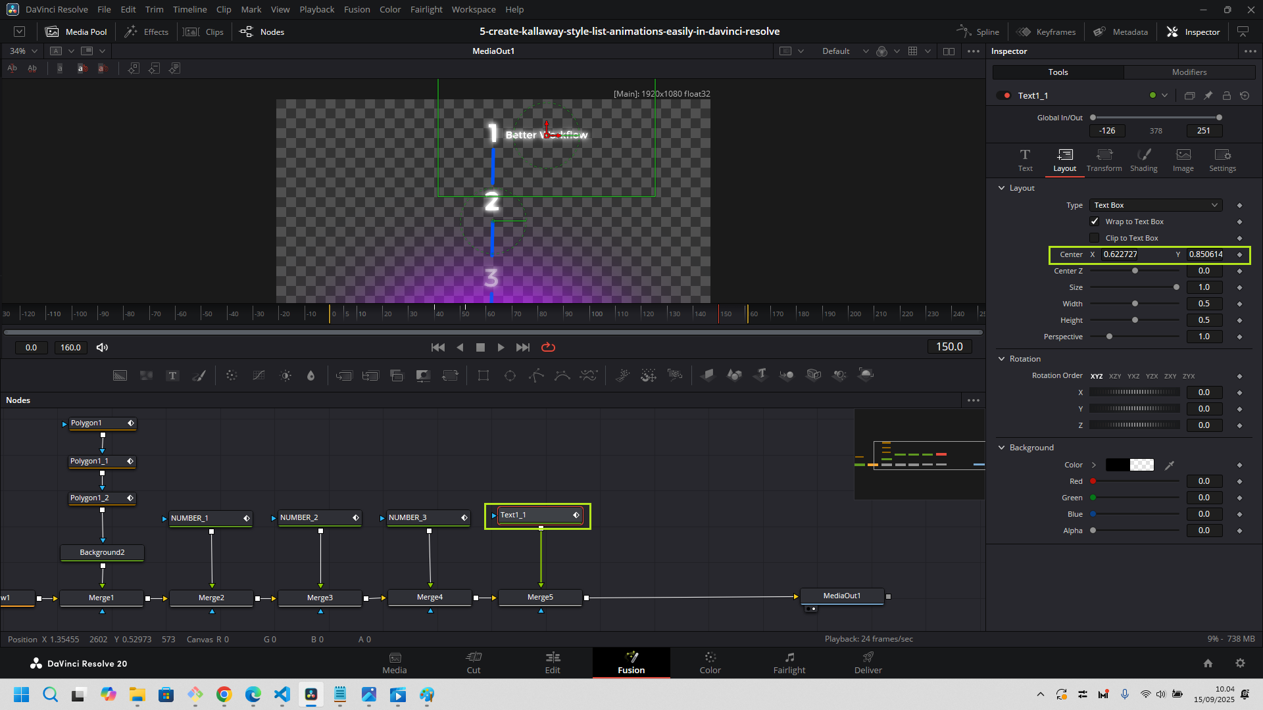This screenshot has height=710, width=1263.
Task: Click the background color eyedropper icon
Action: click(1169, 465)
